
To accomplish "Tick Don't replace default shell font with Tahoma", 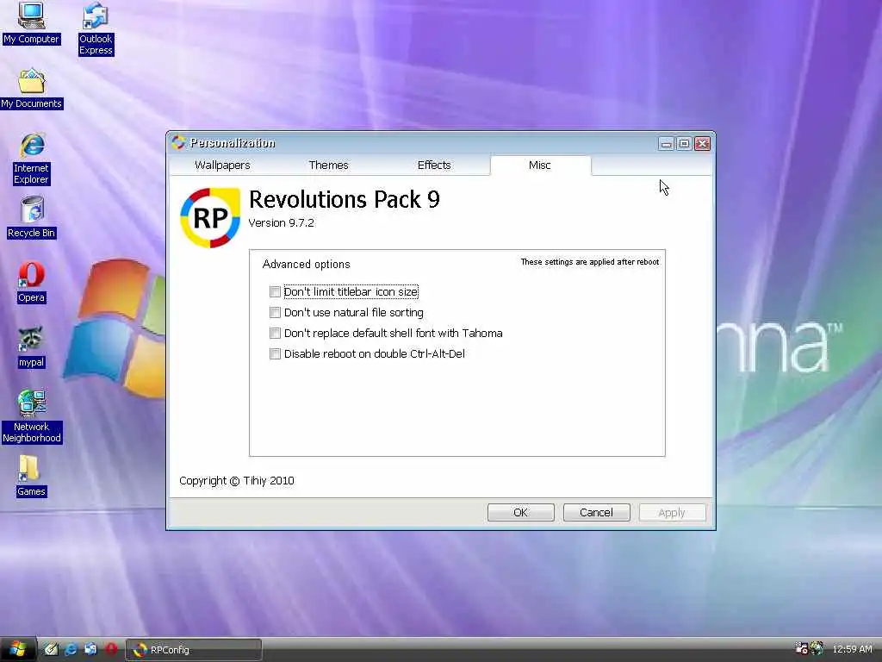I will click(275, 334).
